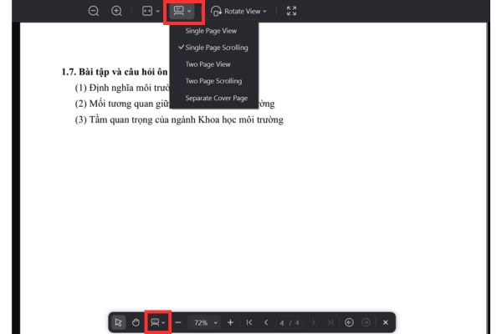Activate the hand pan tool
The width and height of the screenshot is (502, 334).
pos(136,322)
